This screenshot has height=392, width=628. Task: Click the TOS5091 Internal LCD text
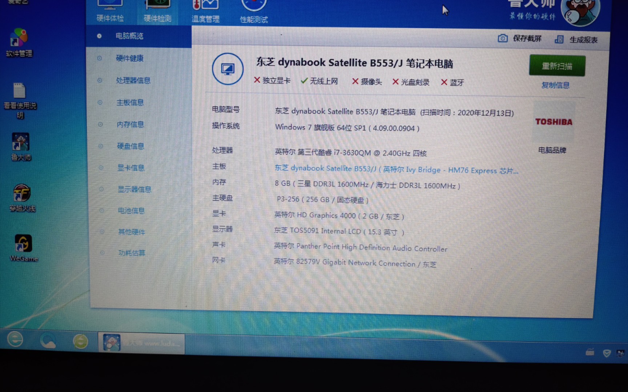click(x=339, y=231)
